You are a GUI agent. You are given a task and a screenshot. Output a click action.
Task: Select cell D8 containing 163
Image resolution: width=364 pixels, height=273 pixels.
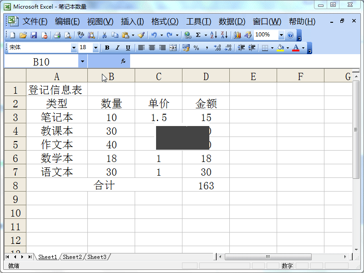click(206, 185)
